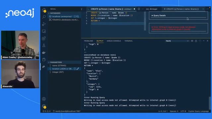212x119 pixels.
Task: Collapse the PARAMETERS section
Action: [56, 62]
